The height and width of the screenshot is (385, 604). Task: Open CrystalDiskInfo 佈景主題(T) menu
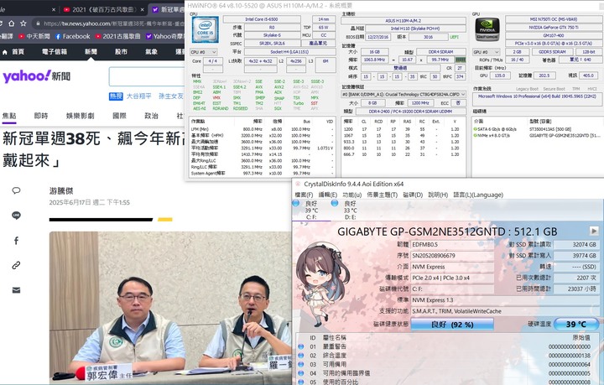tap(383, 195)
